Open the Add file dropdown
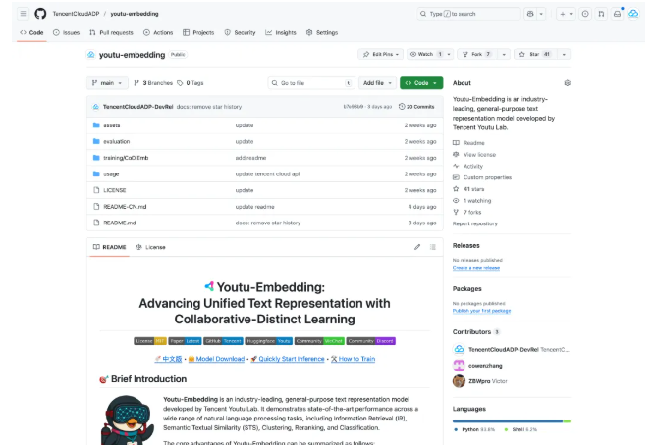This screenshot has width=655, height=445. (x=378, y=83)
